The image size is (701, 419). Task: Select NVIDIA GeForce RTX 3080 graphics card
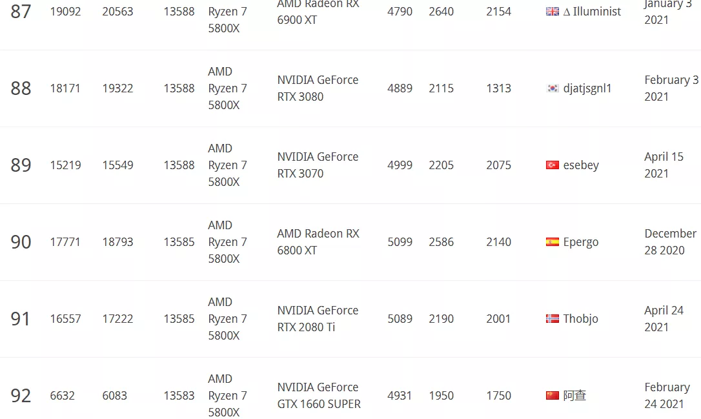tap(318, 88)
